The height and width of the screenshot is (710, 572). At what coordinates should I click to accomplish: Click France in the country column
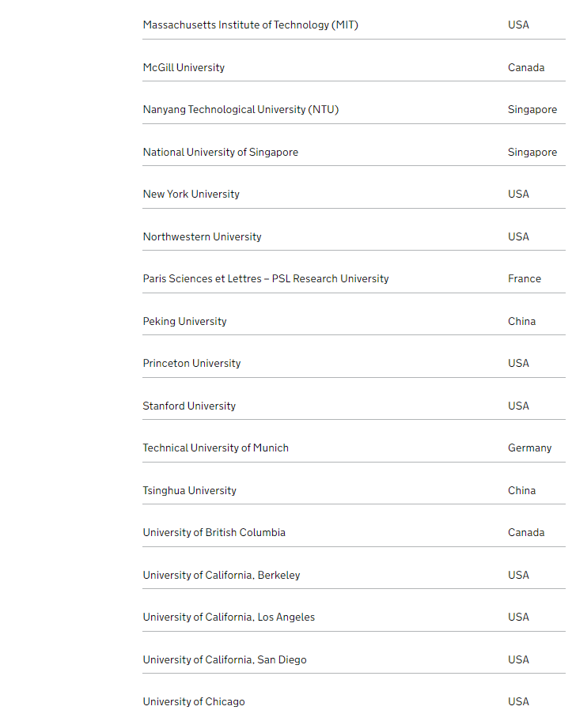click(525, 279)
